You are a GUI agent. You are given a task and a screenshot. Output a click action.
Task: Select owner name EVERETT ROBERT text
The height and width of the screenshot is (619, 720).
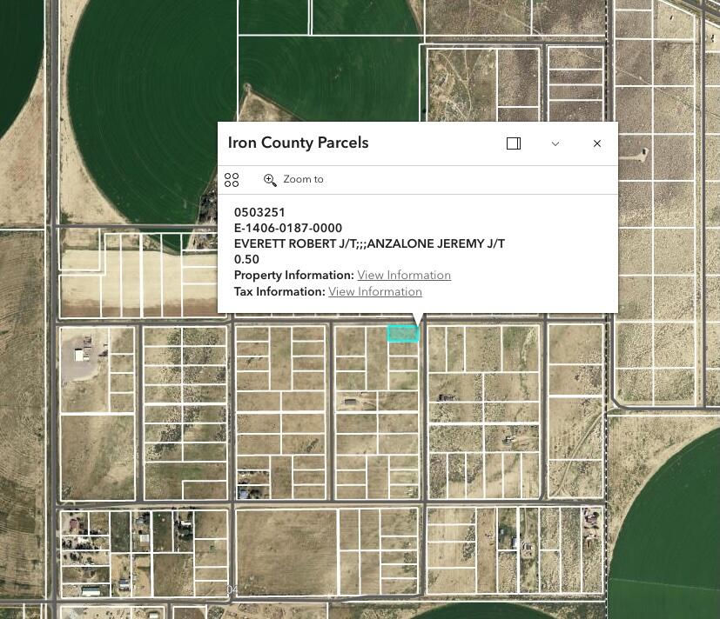[x=286, y=243]
